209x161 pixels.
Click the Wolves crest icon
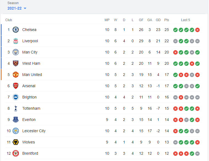pyautogui.click(x=16, y=142)
